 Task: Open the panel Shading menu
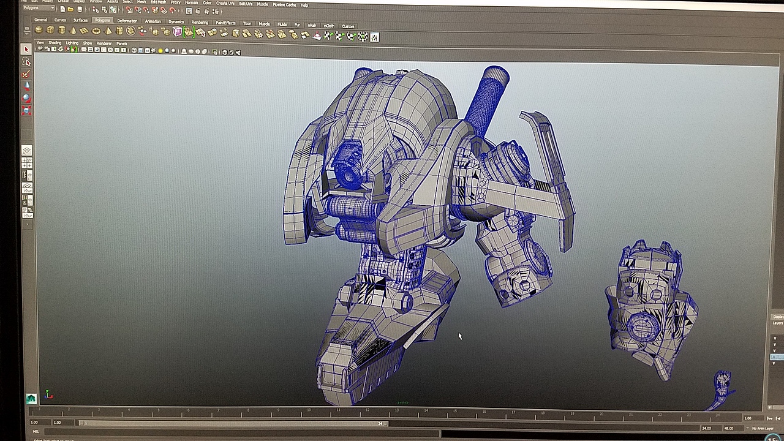click(55, 43)
